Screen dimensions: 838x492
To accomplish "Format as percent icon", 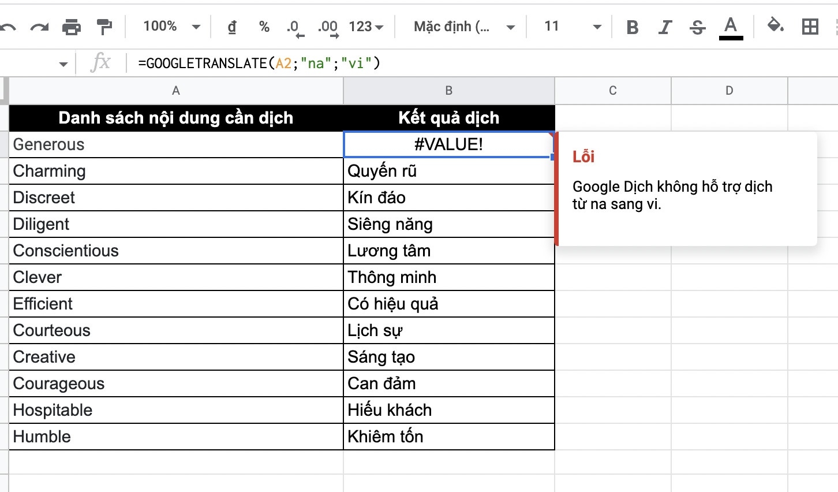I will [x=264, y=27].
